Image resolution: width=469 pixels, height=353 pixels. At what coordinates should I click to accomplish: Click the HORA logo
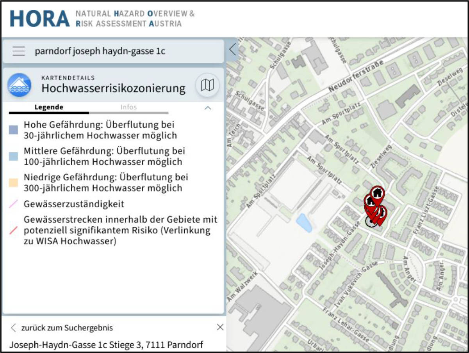coord(39,18)
